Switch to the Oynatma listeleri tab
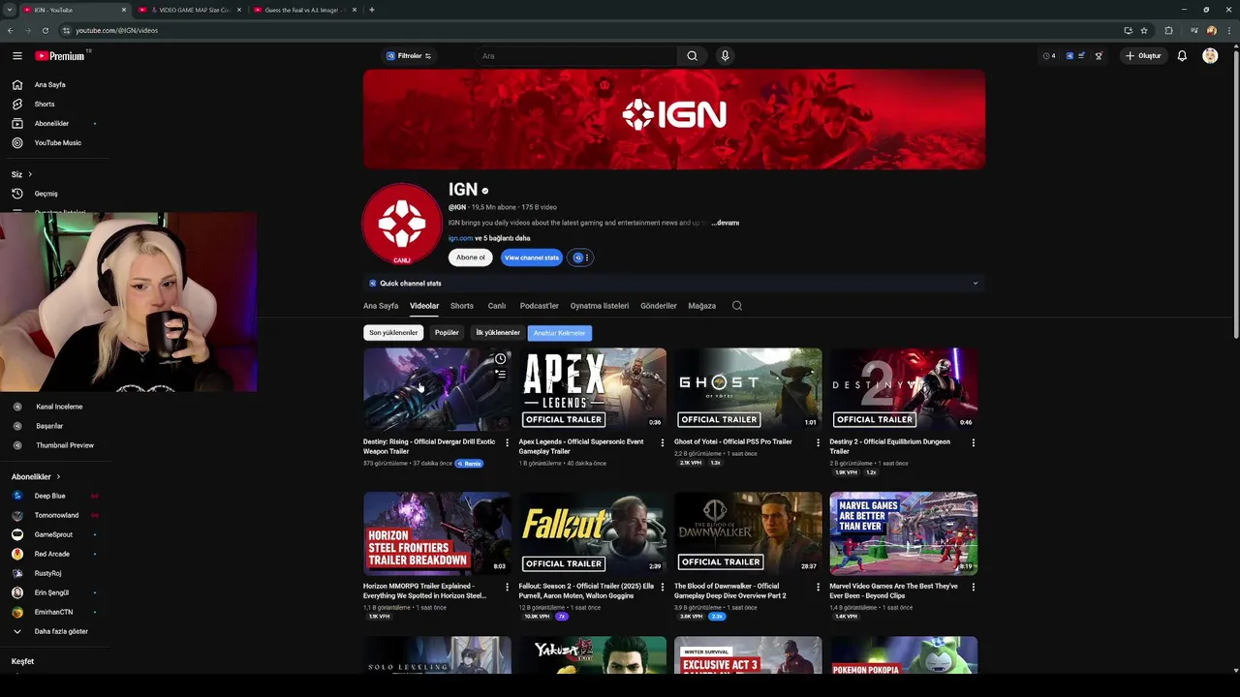 click(600, 306)
